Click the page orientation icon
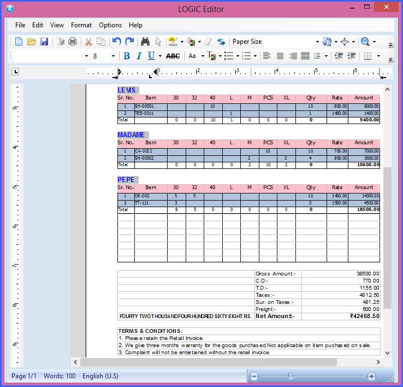Viewport: 403px width, 387px height. click(x=327, y=42)
